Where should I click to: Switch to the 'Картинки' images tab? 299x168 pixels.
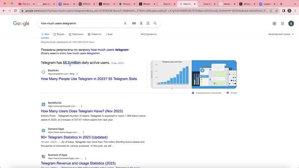[76, 34]
